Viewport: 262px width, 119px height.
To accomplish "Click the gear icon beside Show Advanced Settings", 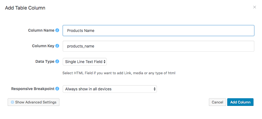I will [12, 102].
